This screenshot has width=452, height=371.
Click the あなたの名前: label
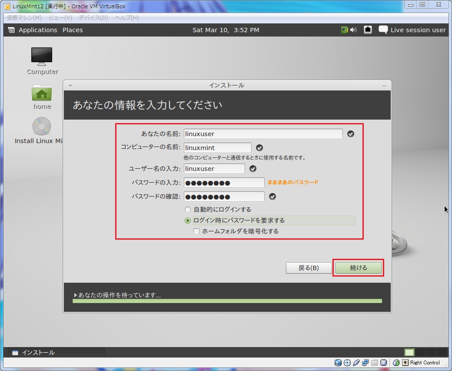pos(161,134)
